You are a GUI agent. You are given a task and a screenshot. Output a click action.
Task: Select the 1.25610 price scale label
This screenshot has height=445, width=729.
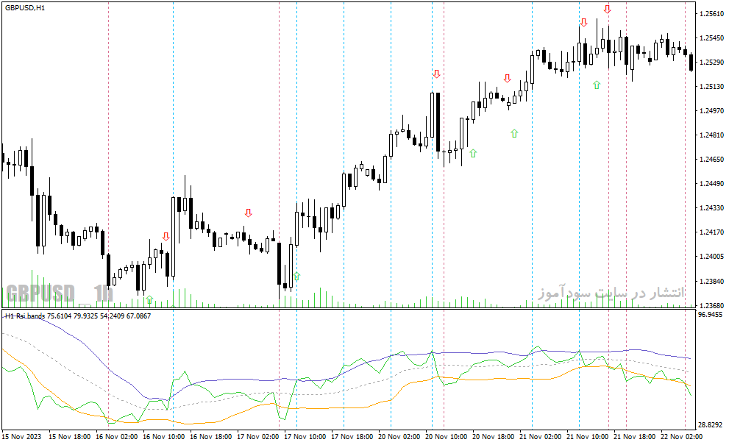(x=712, y=13)
